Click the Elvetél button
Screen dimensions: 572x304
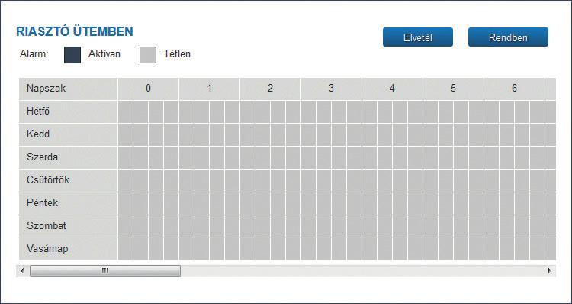tap(418, 37)
